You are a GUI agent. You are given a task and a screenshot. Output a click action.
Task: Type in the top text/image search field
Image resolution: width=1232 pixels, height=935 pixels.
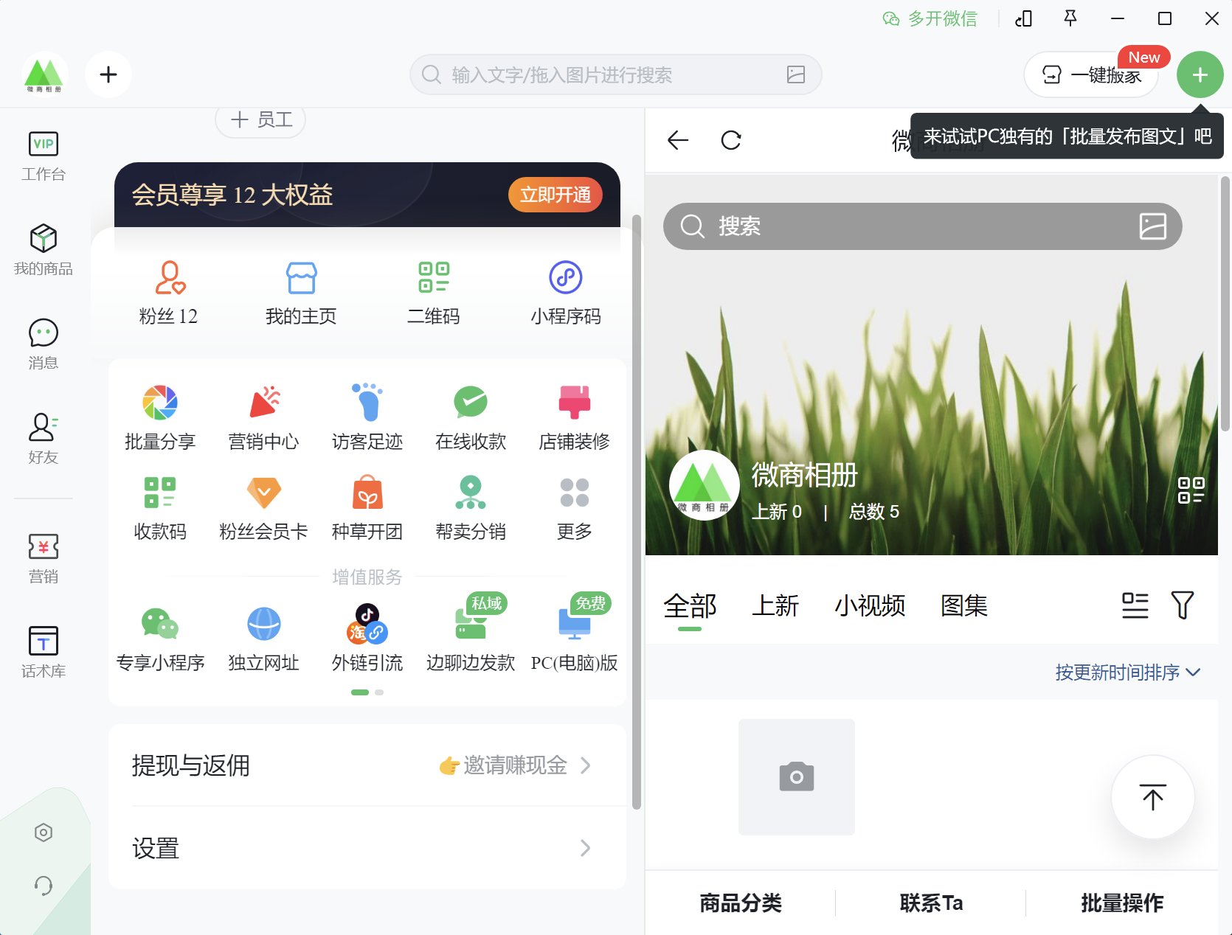click(x=616, y=74)
